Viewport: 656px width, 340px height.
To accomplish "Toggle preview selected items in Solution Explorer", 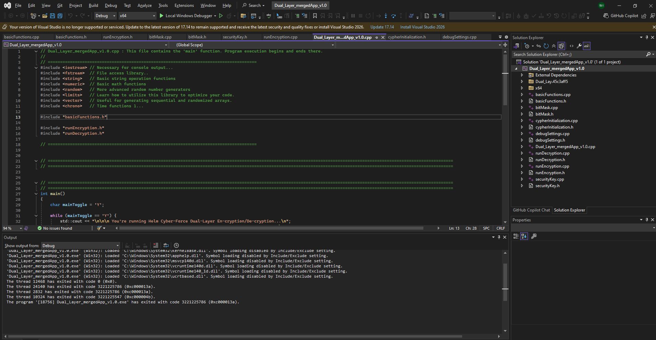I will (x=587, y=46).
